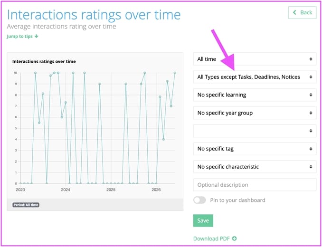Open the No specific characteristic dropdown

(x=255, y=167)
